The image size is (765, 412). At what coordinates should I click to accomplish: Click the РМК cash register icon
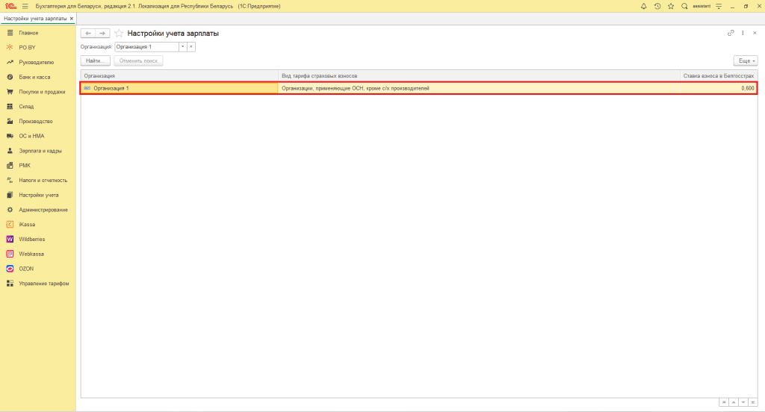tap(10, 165)
